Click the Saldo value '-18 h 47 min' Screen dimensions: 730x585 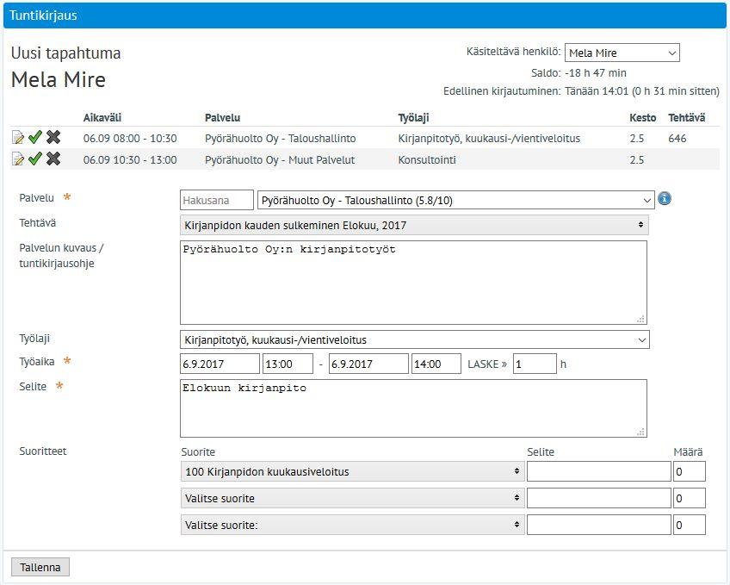pyautogui.click(x=596, y=72)
